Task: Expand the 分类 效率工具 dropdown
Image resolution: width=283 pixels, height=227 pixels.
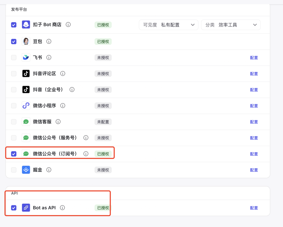Action: point(231,25)
